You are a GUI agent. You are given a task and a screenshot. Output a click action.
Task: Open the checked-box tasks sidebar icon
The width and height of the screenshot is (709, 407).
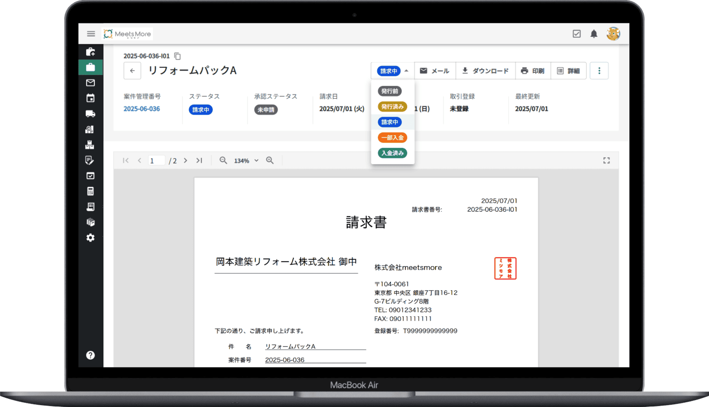tap(91, 176)
